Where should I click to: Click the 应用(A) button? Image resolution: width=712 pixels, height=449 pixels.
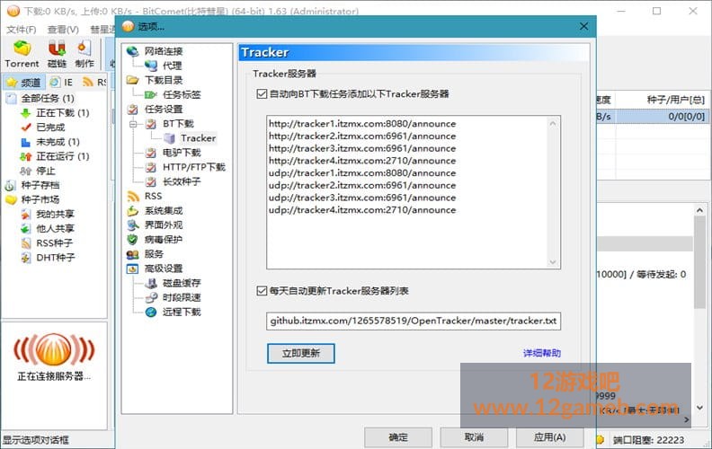(x=549, y=437)
